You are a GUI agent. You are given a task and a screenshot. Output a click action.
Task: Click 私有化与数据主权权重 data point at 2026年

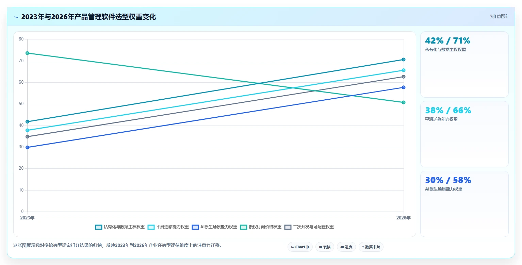[x=404, y=60]
